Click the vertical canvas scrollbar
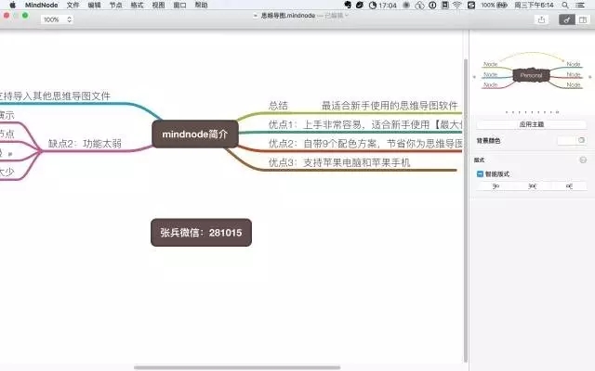The width and height of the screenshot is (595, 371). tap(466, 211)
